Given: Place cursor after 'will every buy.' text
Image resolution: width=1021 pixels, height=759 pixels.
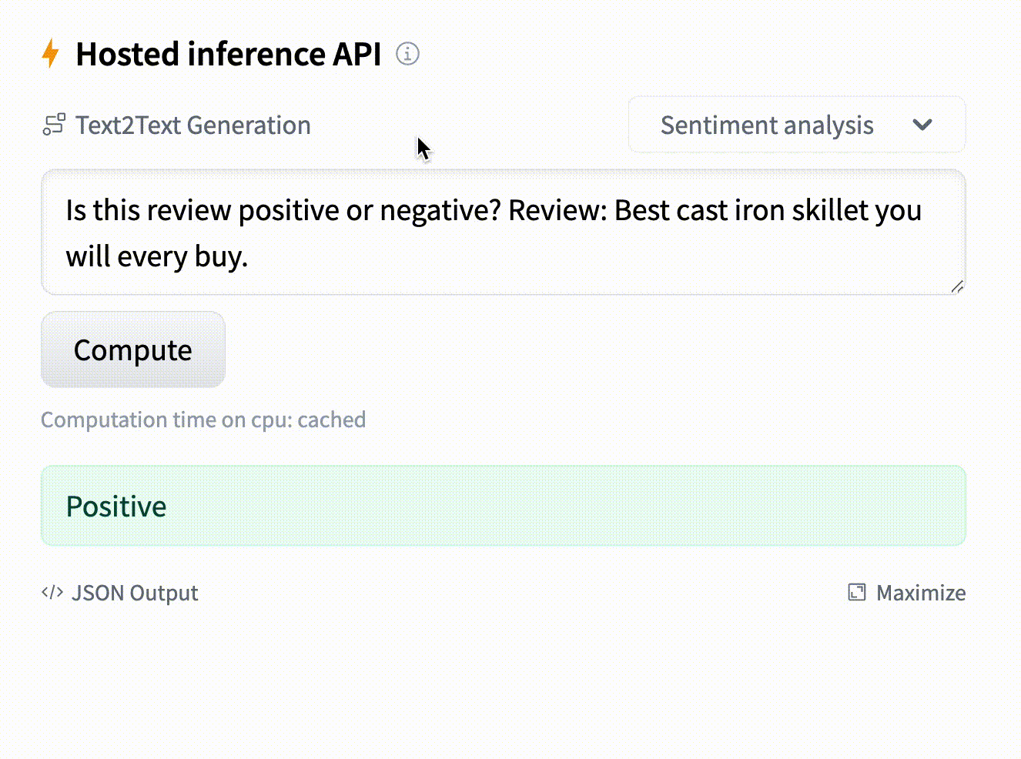Looking at the screenshot, I should tap(249, 256).
